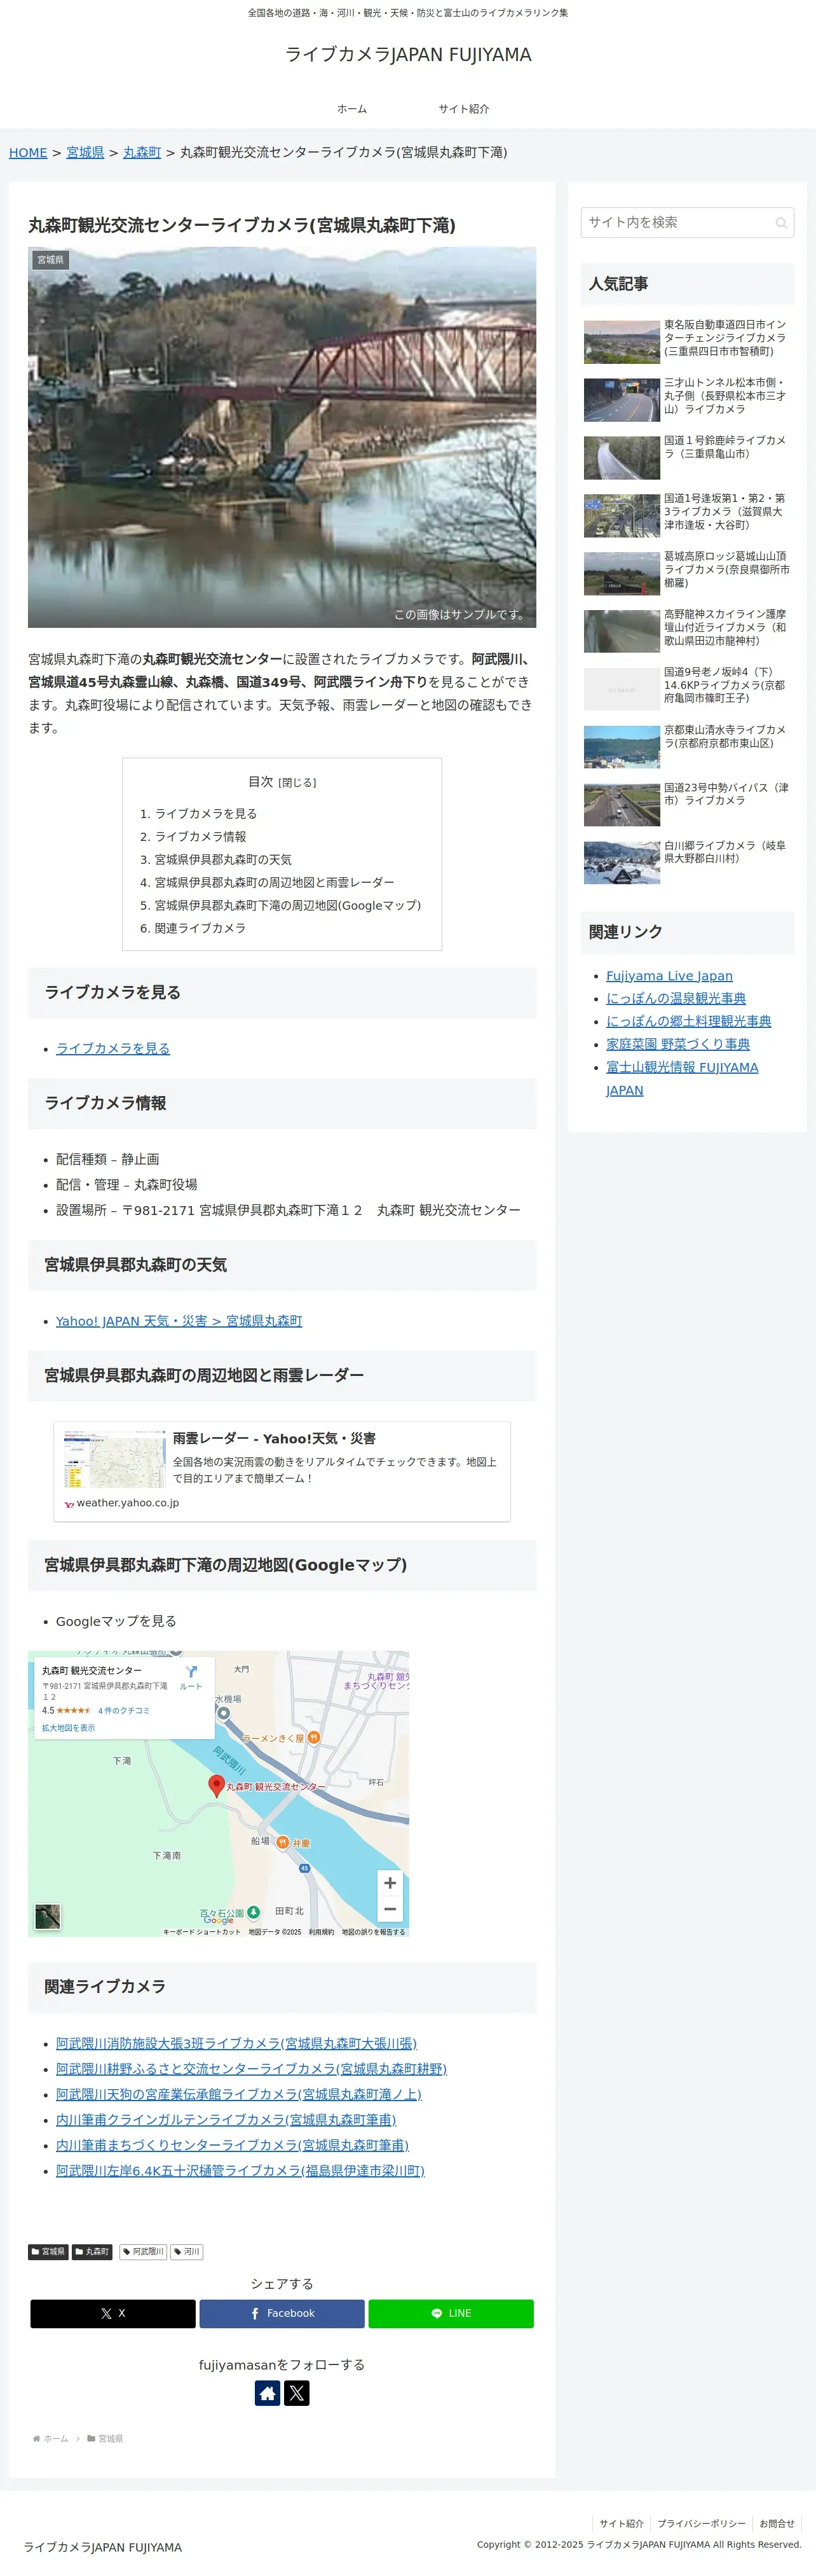This screenshot has height=2563, width=816.
Task: Open 内川筆甫クラインガルテン link
Action: pyautogui.click(x=226, y=2119)
